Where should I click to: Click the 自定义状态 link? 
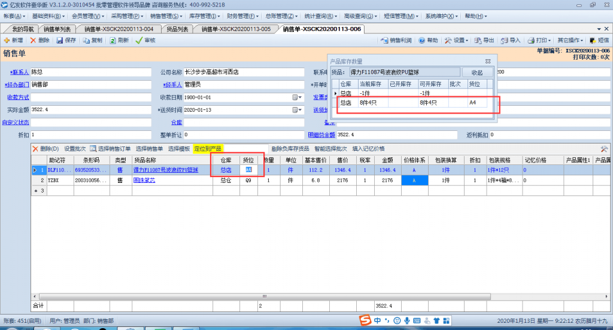tap(16, 122)
